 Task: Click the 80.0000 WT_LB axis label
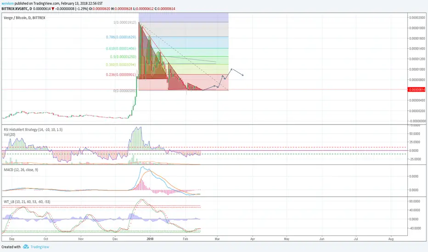point(415,201)
